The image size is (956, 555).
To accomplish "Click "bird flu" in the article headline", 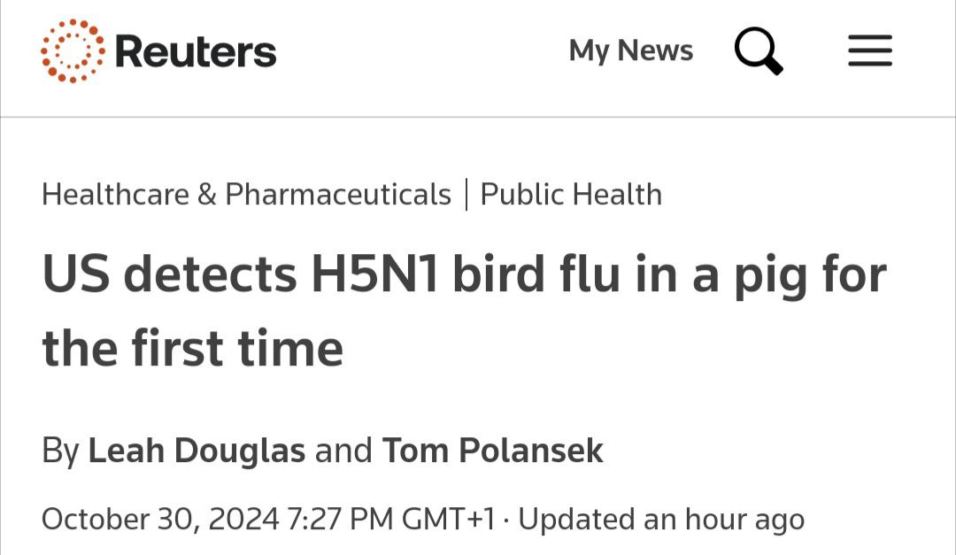I will pyautogui.click(x=536, y=274).
